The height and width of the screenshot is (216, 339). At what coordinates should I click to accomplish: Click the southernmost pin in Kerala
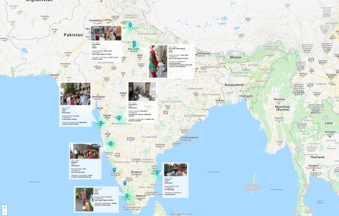tap(127, 196)
